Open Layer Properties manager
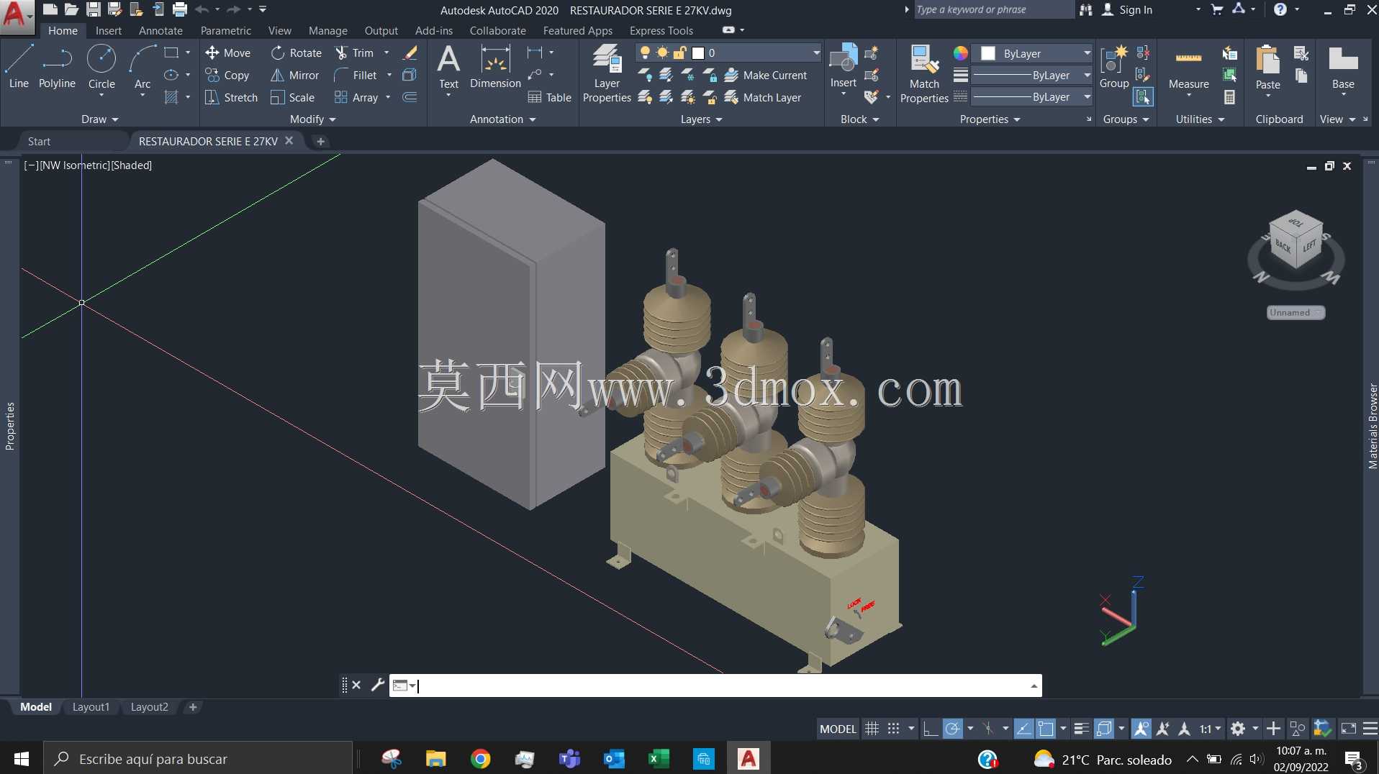This screenshot has height=774, width=1379. click(607, 73)
